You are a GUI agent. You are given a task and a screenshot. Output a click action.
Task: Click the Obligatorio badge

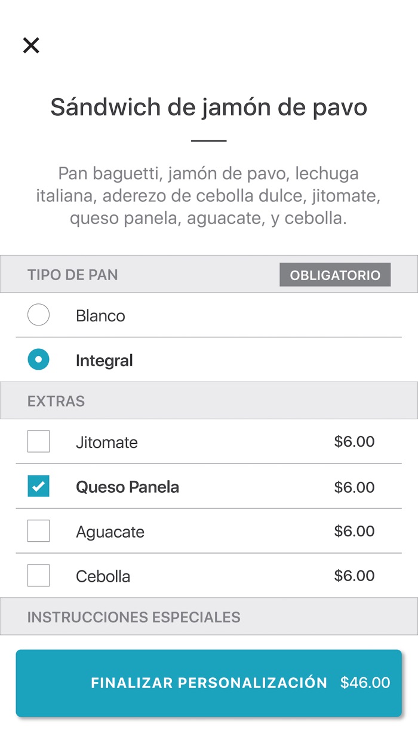334,275
